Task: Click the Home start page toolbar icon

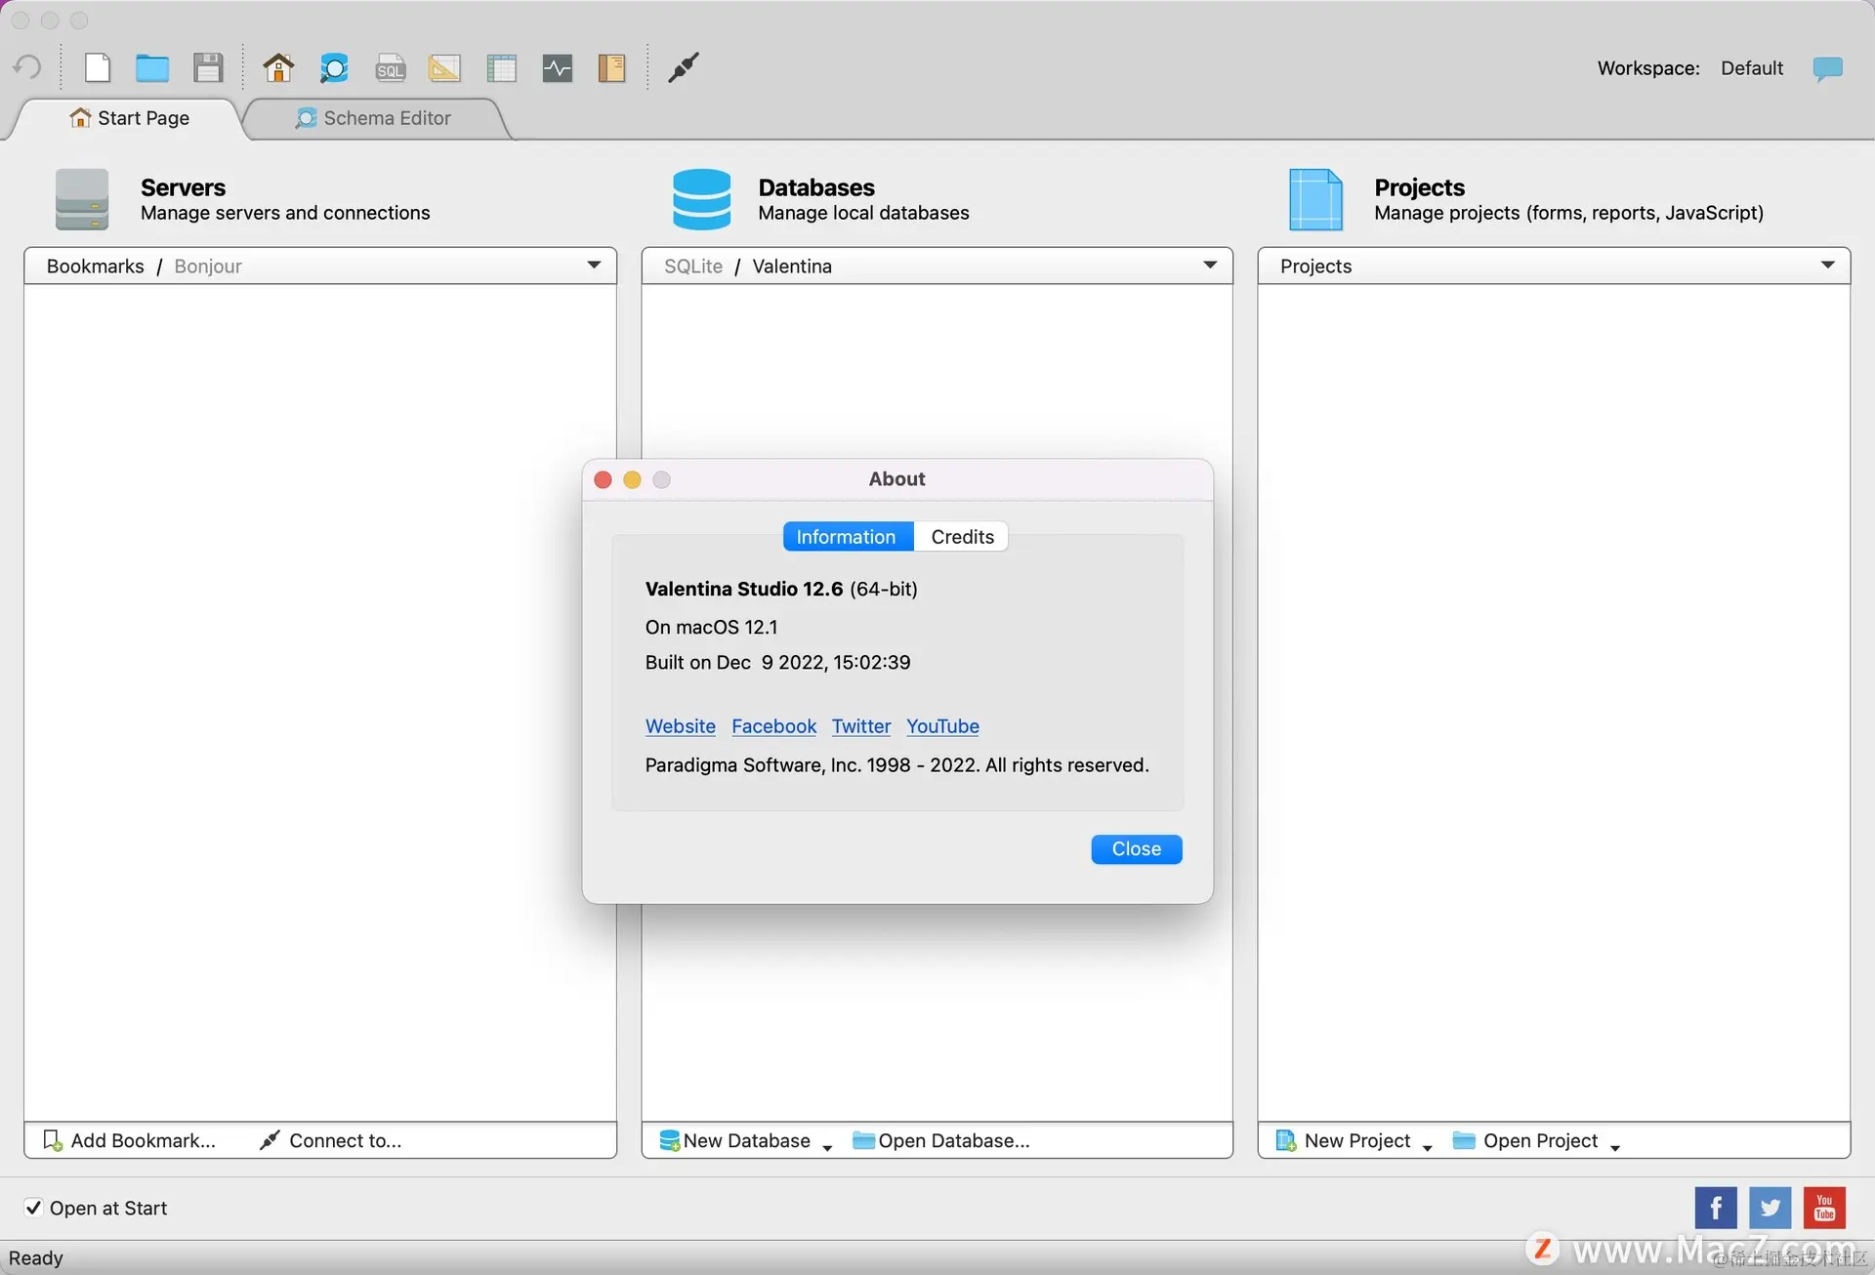Action: [x=278, y=67]
